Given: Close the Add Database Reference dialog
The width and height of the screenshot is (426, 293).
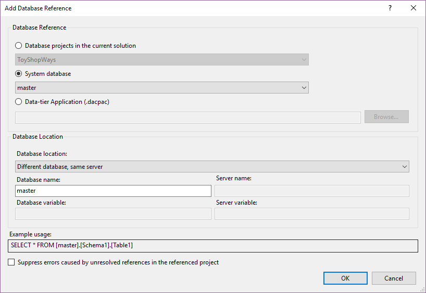Looking at the screenshot, I should coord(414,8).
